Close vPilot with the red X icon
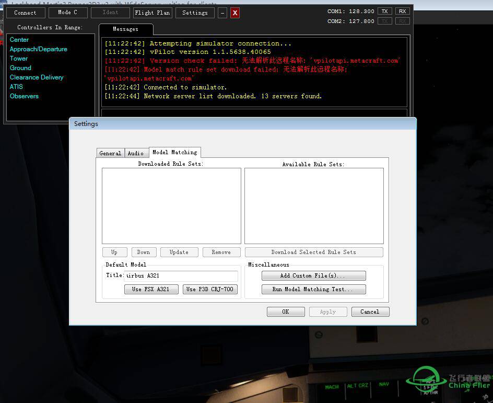Viewport: 493px width, 403px height. (x=235, y=13)
